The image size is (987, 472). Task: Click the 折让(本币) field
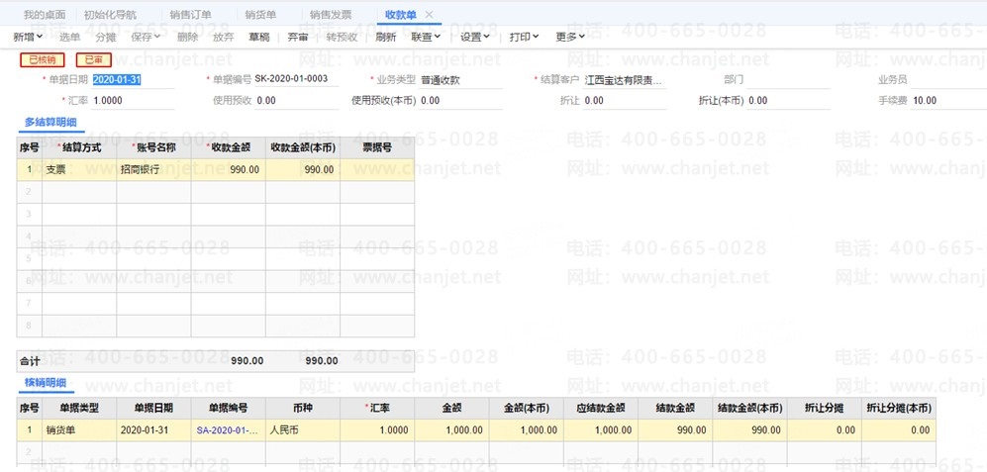[788, 100]
